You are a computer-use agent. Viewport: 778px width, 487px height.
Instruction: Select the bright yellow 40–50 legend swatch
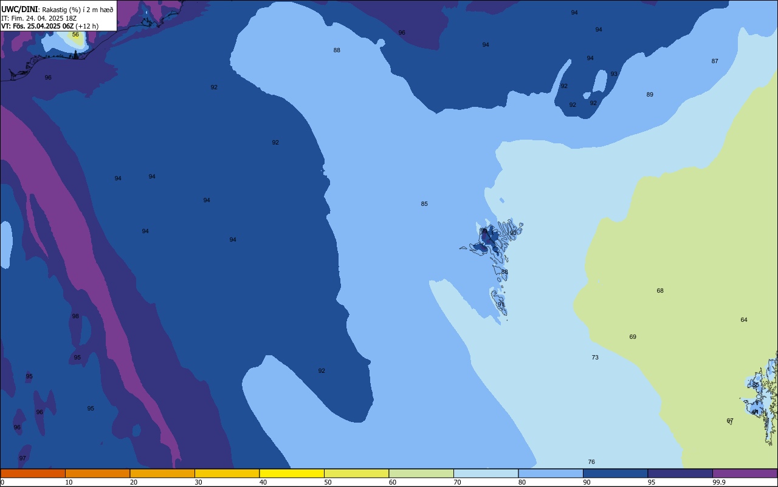[292, 473]
